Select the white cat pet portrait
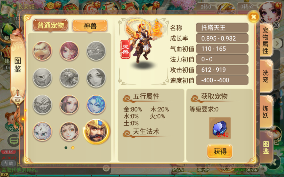Screen dimensions: 284x177 [42, 131]
